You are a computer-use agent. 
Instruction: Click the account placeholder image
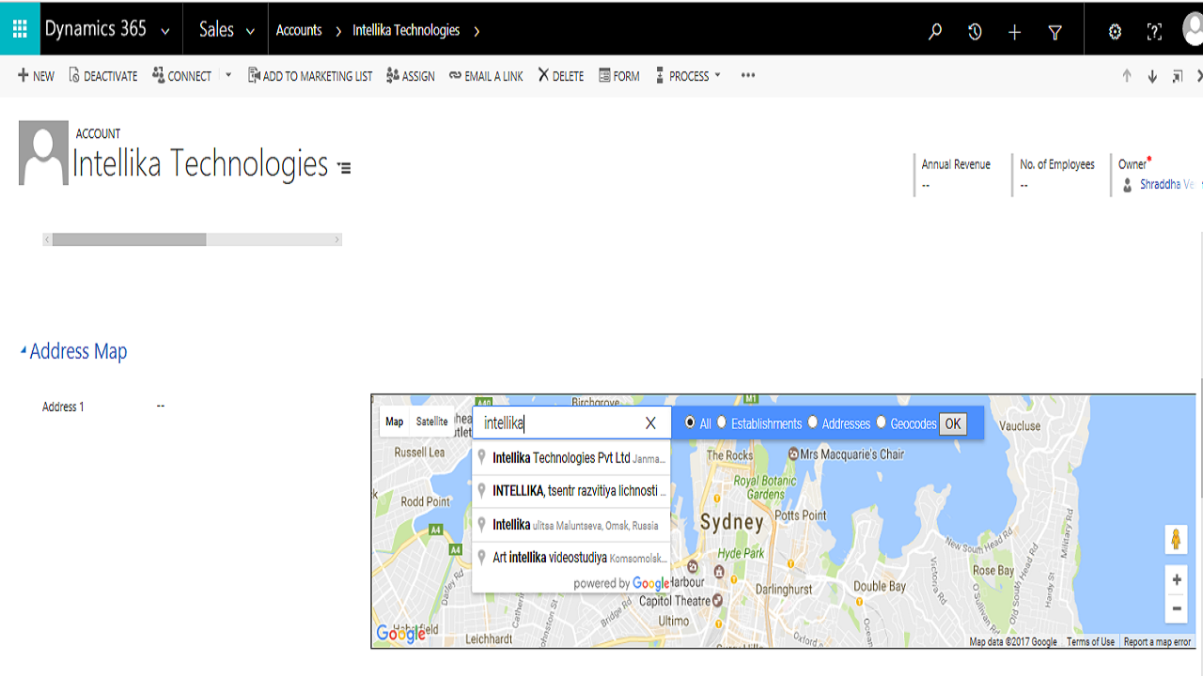point(43,152)
